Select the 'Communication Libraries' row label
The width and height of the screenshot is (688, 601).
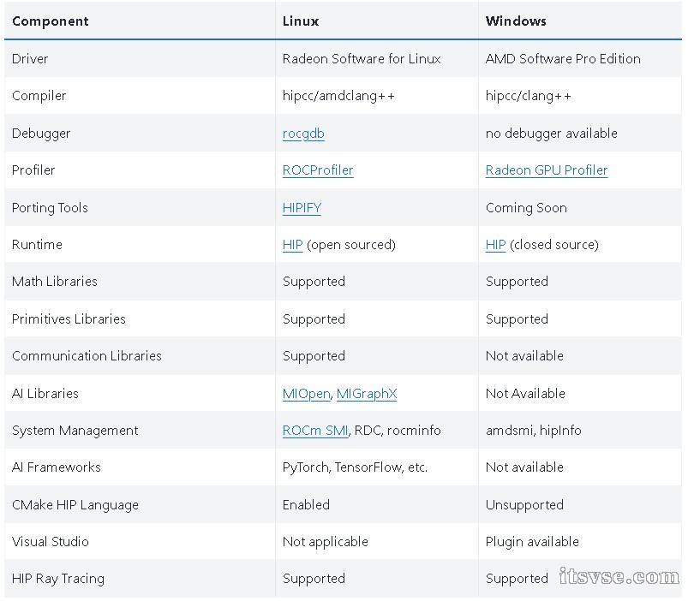(x=87, y=356)
